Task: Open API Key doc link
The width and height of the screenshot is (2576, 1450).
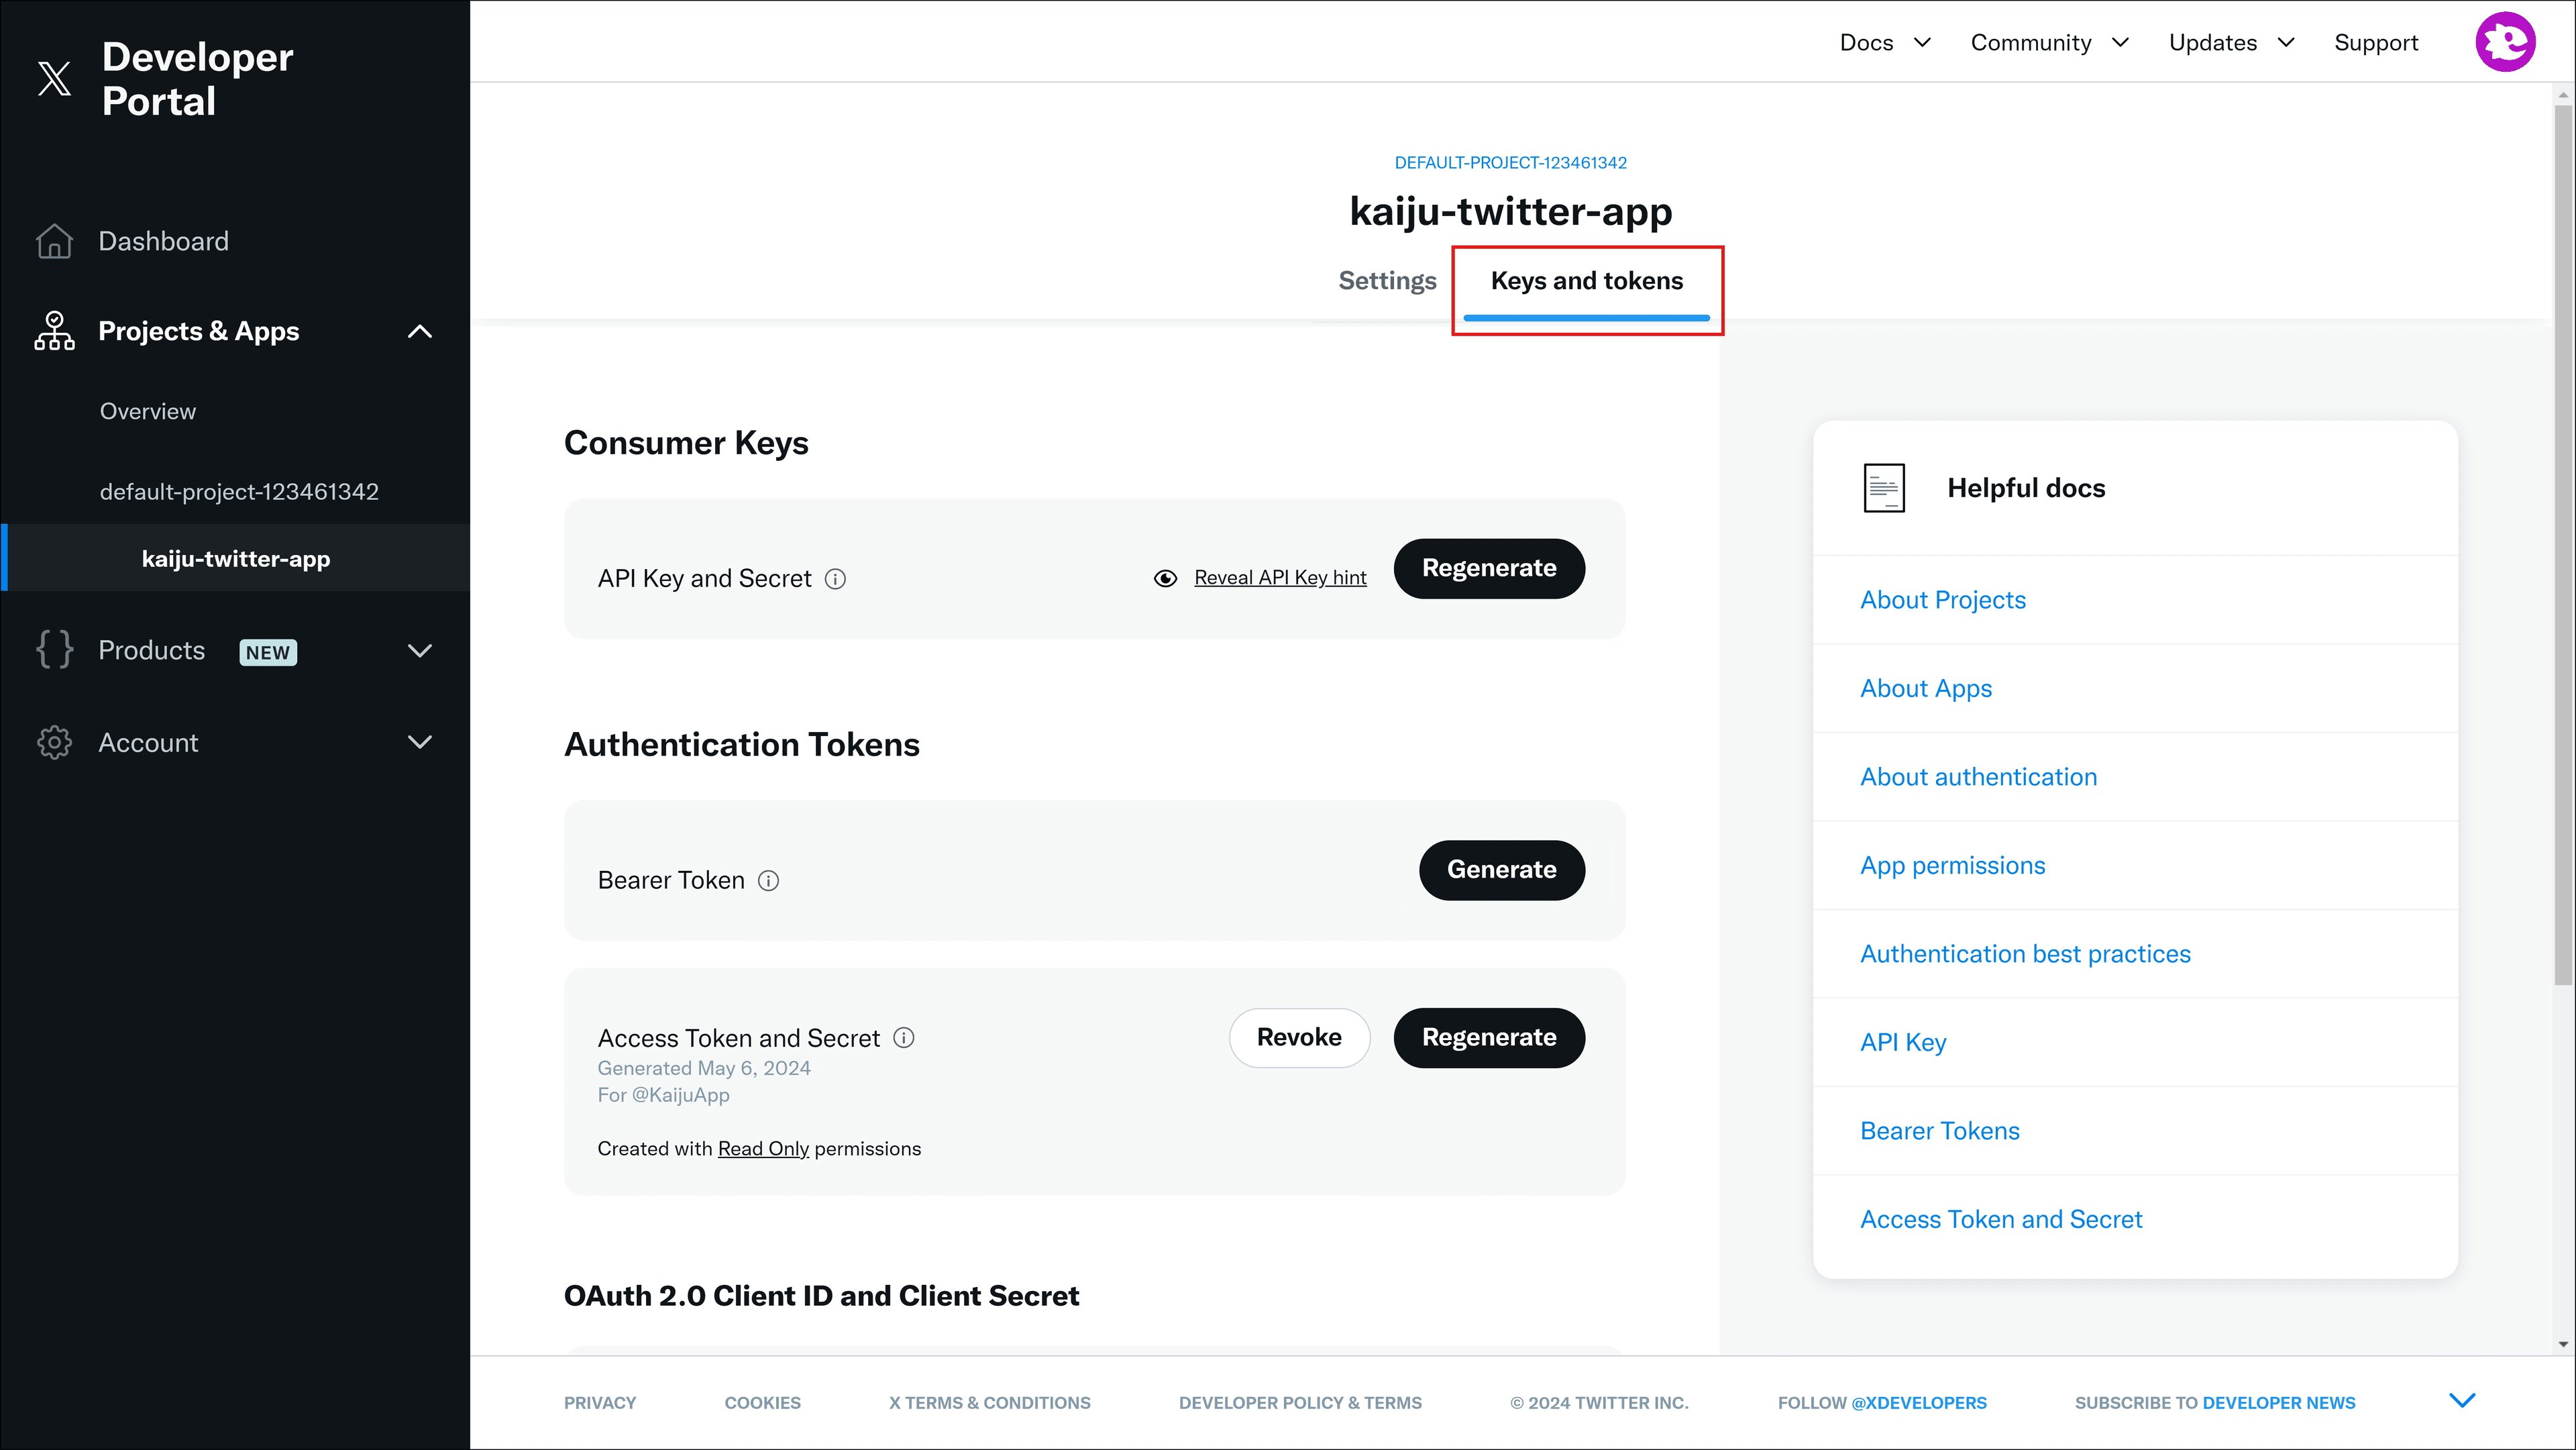Action: 1903,1042
